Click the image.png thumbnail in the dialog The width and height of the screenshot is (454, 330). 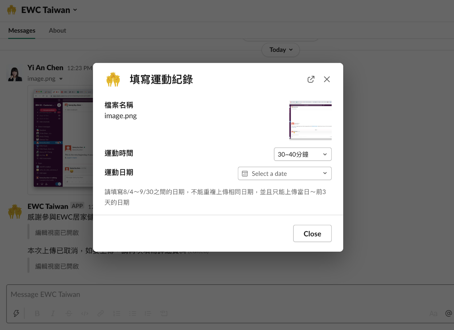[x=310, y=120]
